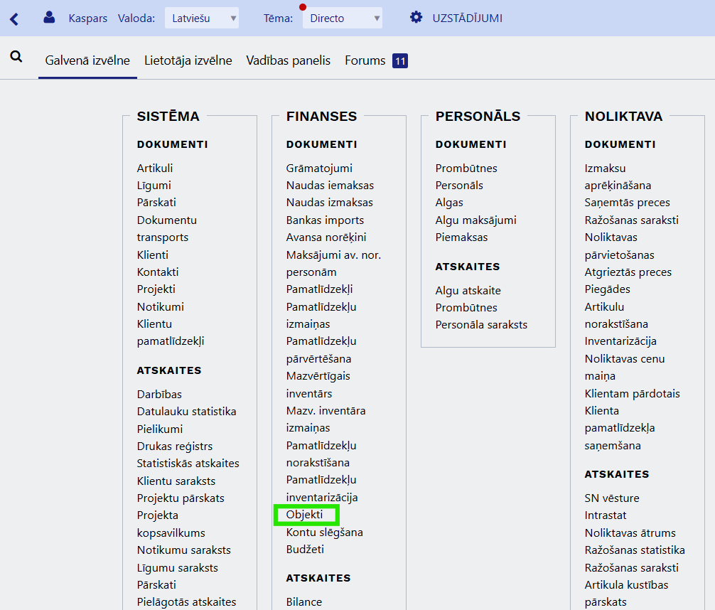Open Intrastat report in Noliktava
Image resolution: width=715 pixels, height=610 pixels.
point(605,515)
